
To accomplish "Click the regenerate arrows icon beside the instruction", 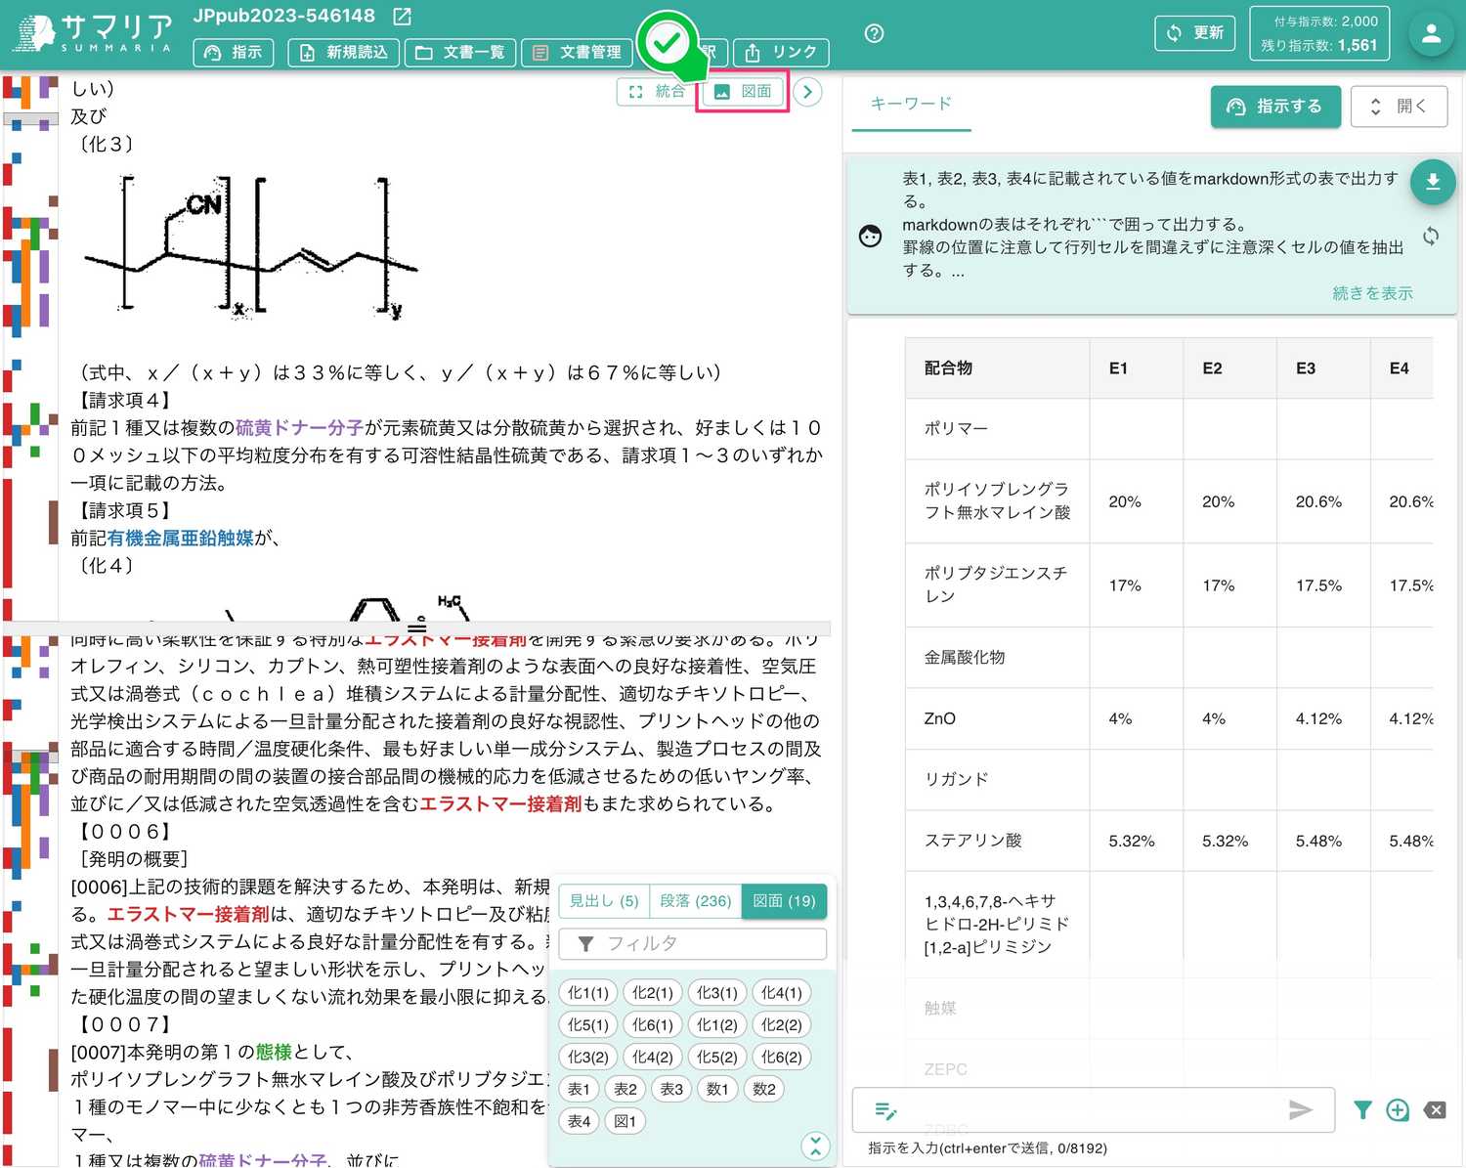I will point(1431,236).
